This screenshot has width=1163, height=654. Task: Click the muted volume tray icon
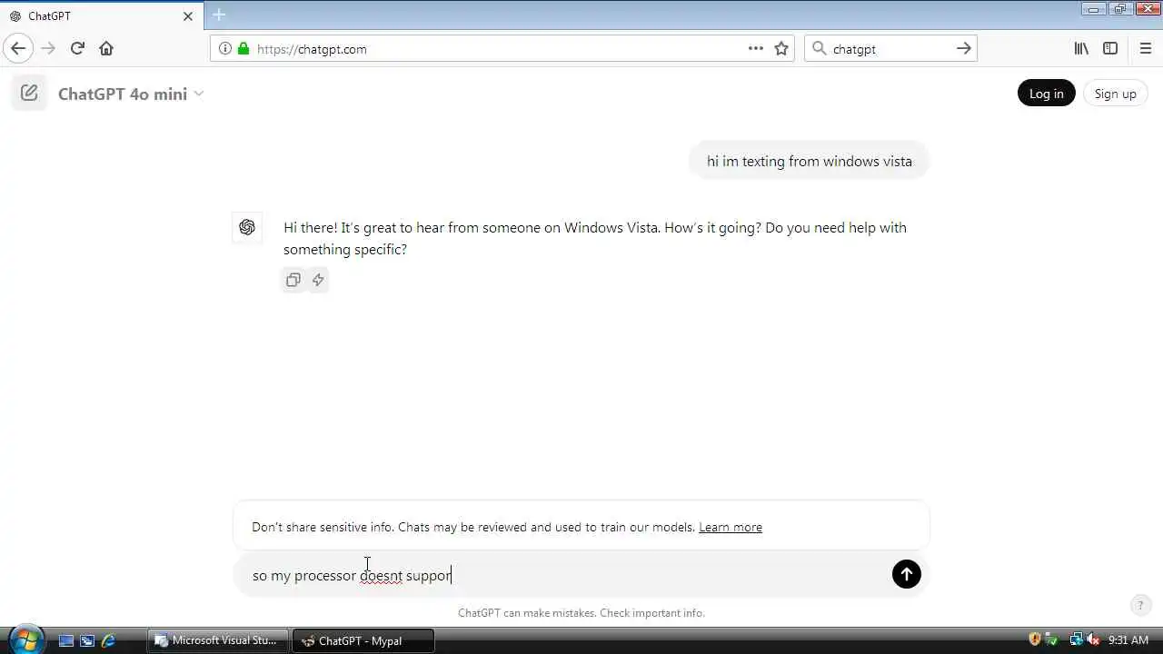1093,639
